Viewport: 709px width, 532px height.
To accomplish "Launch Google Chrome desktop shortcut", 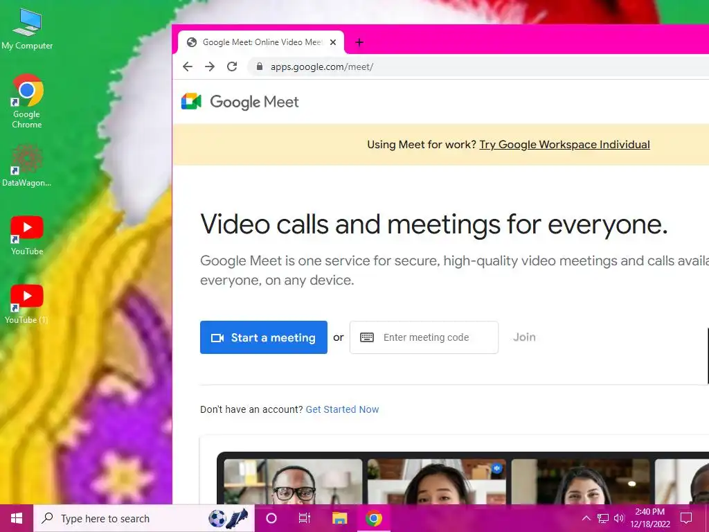I will [x=27, y=101].
